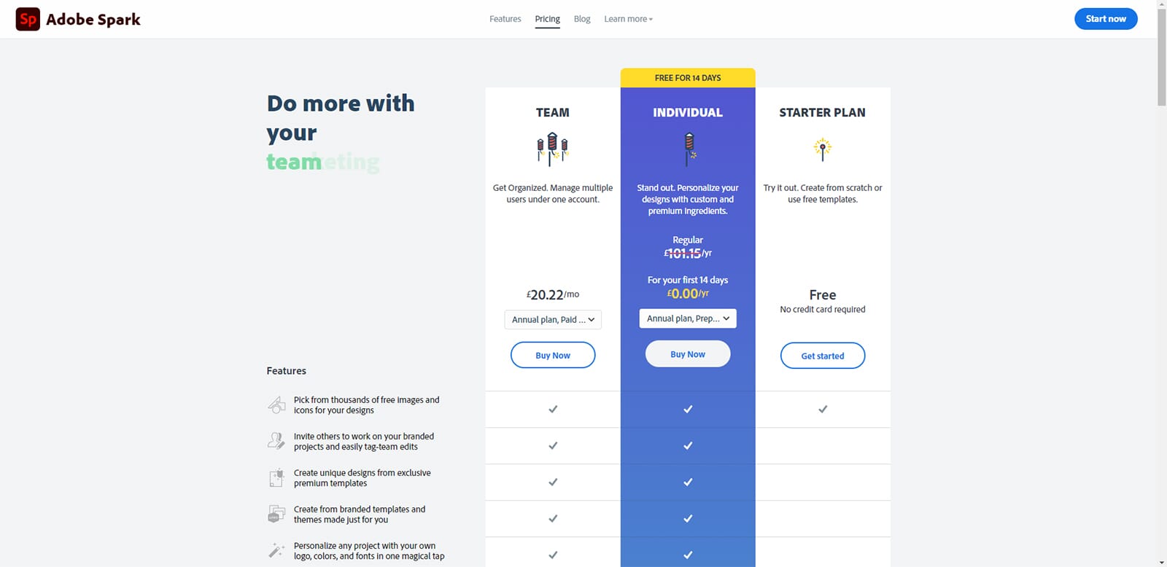Click the page vertical scrollbar
Screen dimensions: 1167x567
point(1162,283)
